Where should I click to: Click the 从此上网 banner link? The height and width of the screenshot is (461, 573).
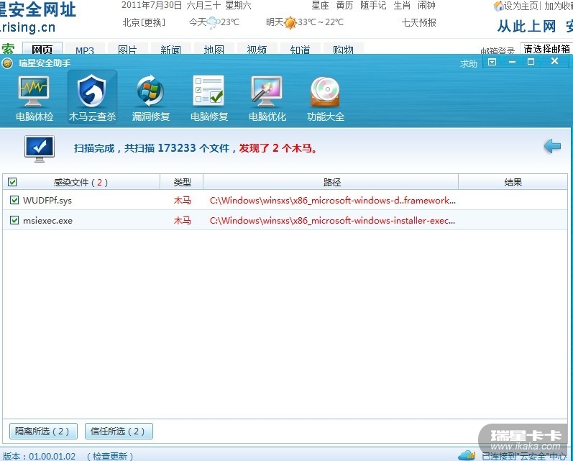pos(526,27)
